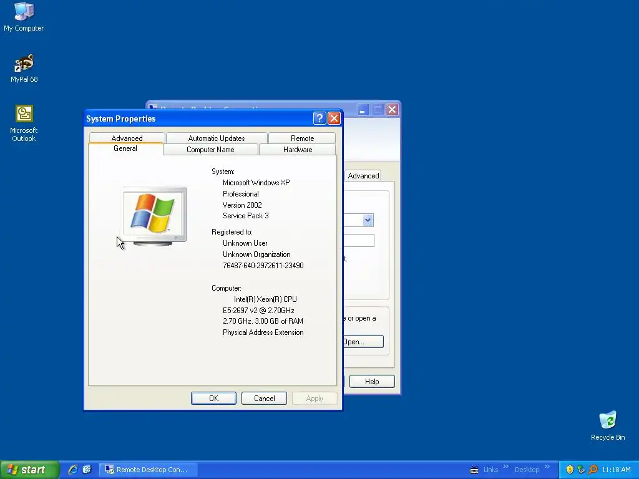Open the Automatic Updates tab
639x479 pixels.
pos(217,138)
